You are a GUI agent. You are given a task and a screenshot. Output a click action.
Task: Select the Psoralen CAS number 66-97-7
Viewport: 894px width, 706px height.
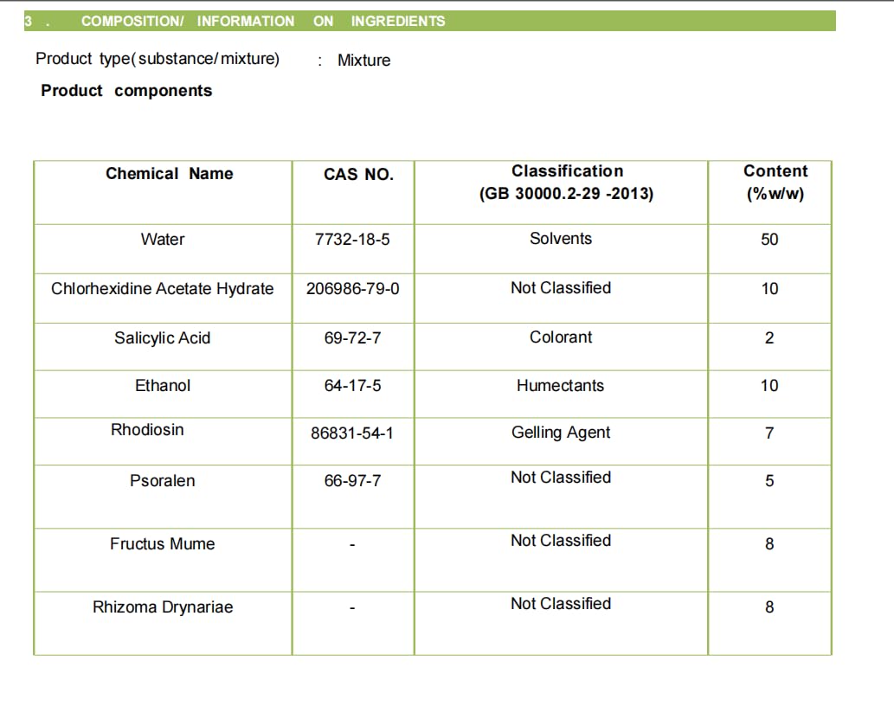(352, 480)
